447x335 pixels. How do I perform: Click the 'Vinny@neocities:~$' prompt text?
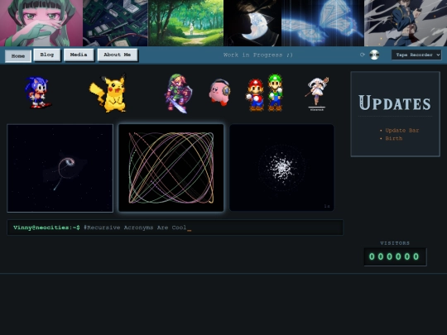point(46,227)
